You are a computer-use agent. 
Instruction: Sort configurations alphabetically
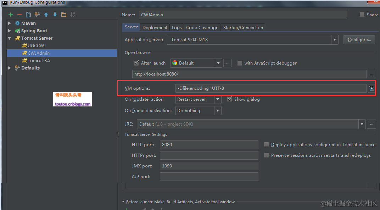click(x=72, y=15)
